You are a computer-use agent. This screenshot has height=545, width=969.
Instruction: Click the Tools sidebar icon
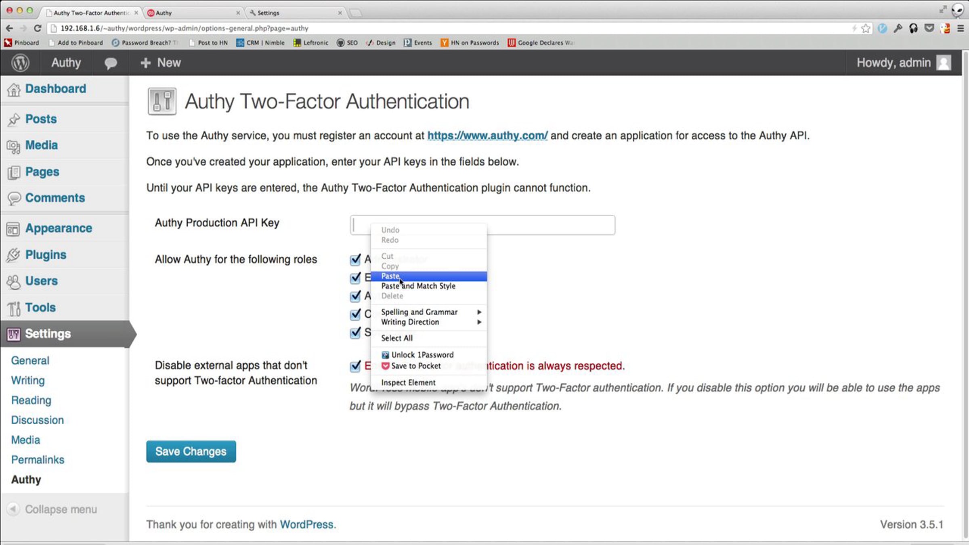14,308
